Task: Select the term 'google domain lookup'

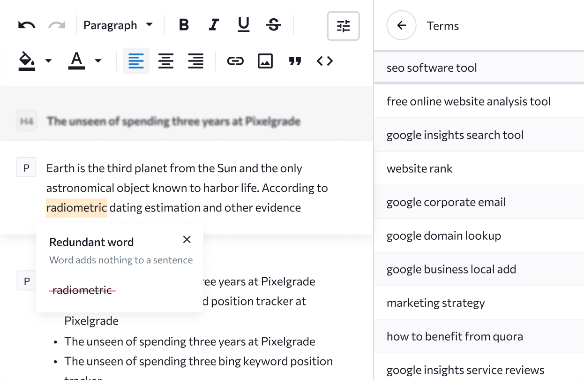Action: click(x=479, y=236)
